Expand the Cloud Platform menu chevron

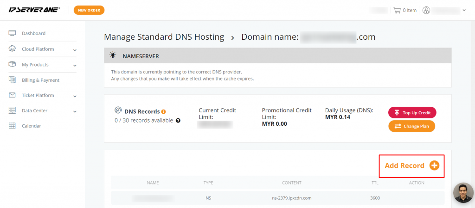[75, 50]
